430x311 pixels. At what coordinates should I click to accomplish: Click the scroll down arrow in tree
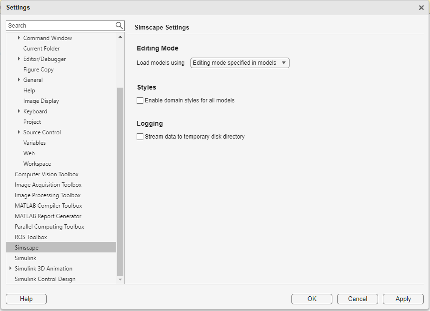(x=120, y=280)
